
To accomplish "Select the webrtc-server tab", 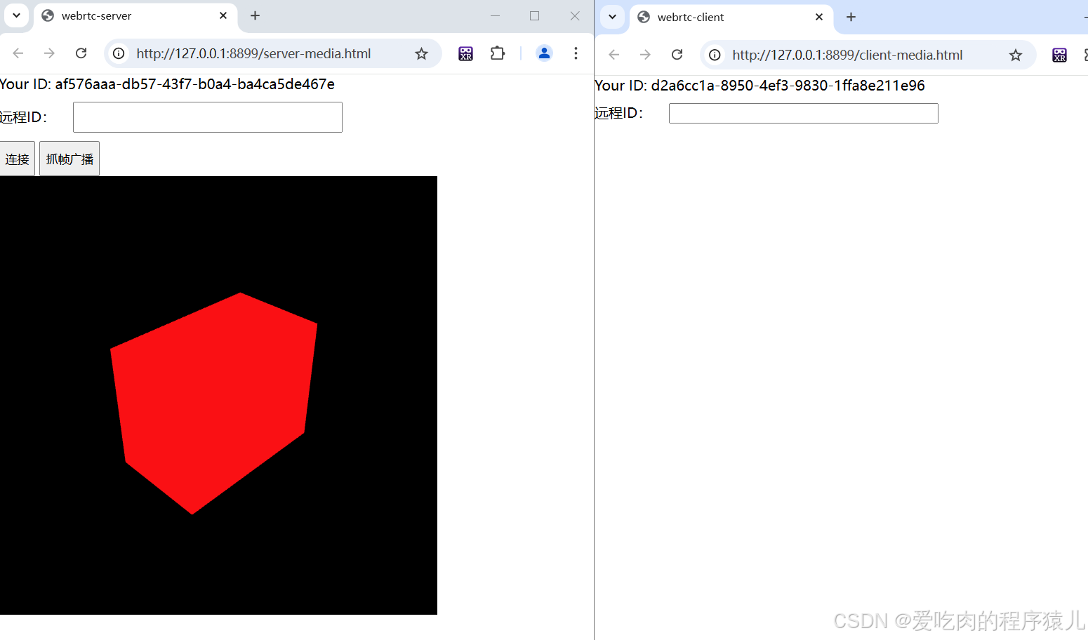I will tap(135, 15).
